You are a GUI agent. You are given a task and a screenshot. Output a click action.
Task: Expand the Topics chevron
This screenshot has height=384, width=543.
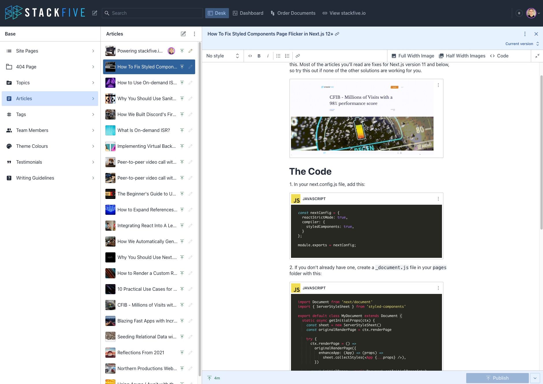[93, 83]
